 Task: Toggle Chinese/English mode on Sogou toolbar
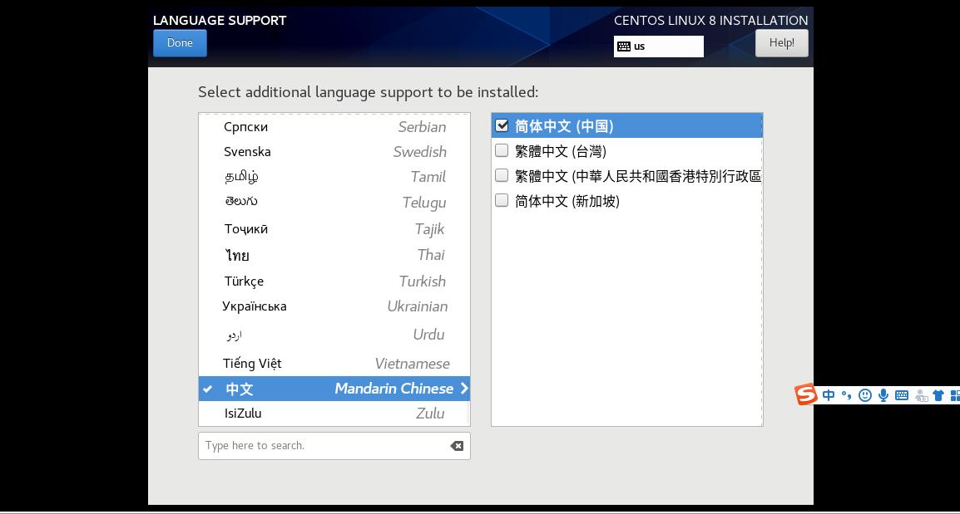tap(829, 395)
